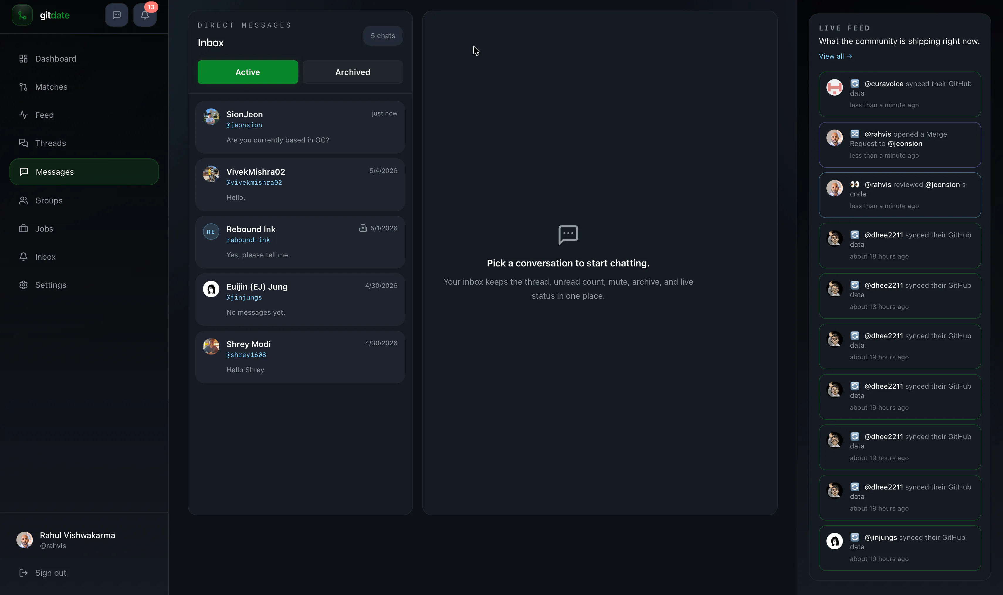Click Sign out

(84, 572)
